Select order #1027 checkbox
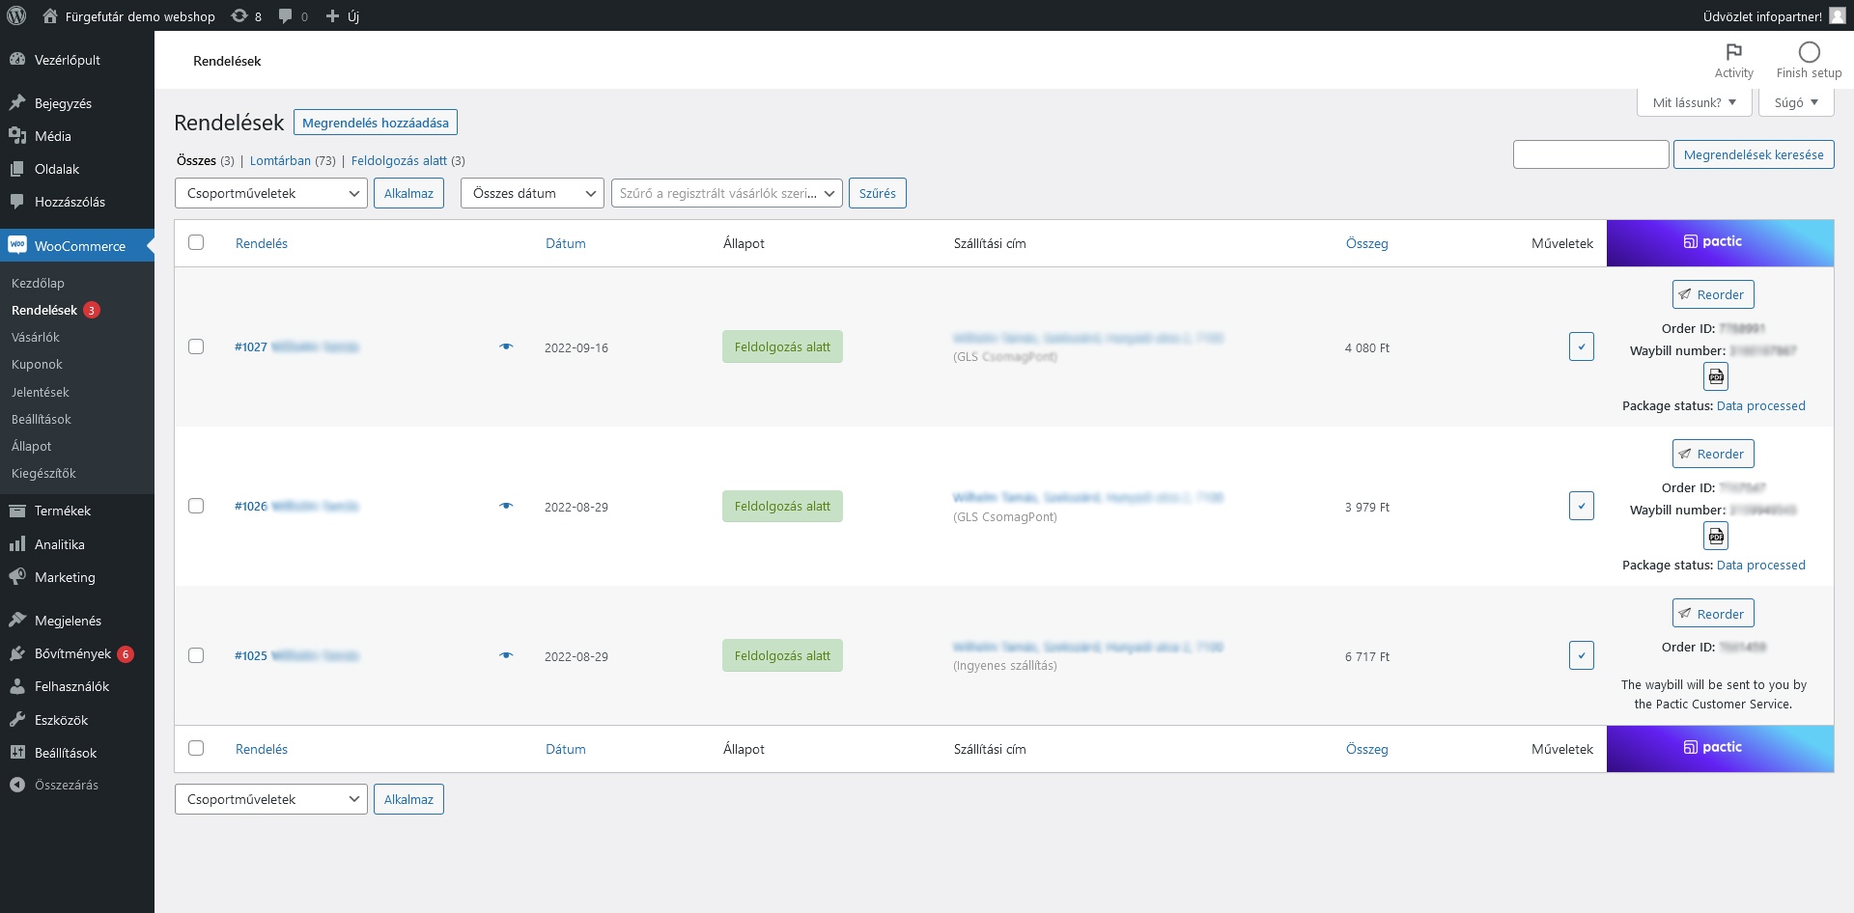Image resolution: width=1854 pixels, height=913 pixels. [196, 346]
